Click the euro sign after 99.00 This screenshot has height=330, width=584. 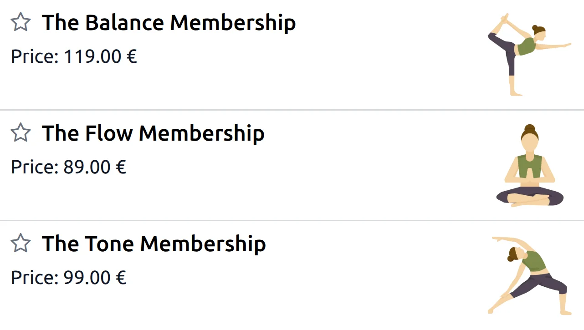[121, 278]
